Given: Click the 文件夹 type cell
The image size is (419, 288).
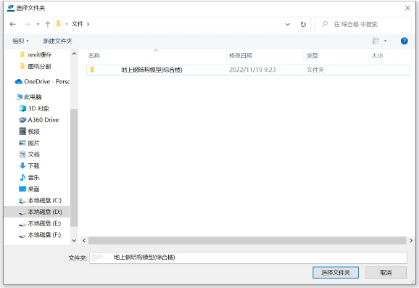Looking at the screenshot, I should click(315, 70).
